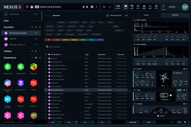The height and width of the screenshot is (127, 191).
Task: Select the DARK character swatch
Action: tap(57, 40)
